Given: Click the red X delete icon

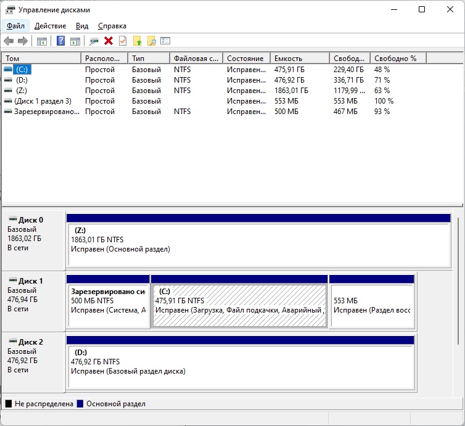Looking at the screenshot, I should pyautogui.click(x=109, y=41).
